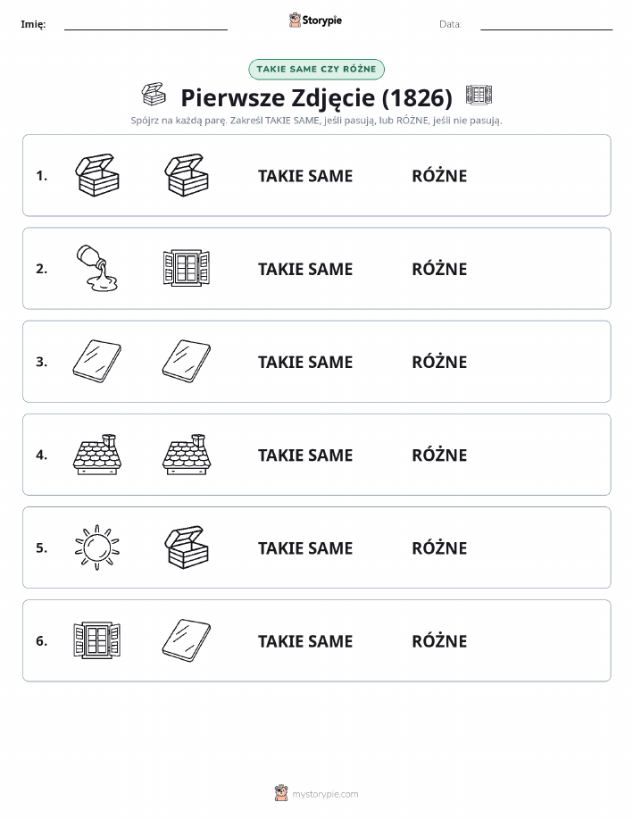Select TAKIE SAME for row 4
This screenshot has height=819, width=633.
[305, 455]
